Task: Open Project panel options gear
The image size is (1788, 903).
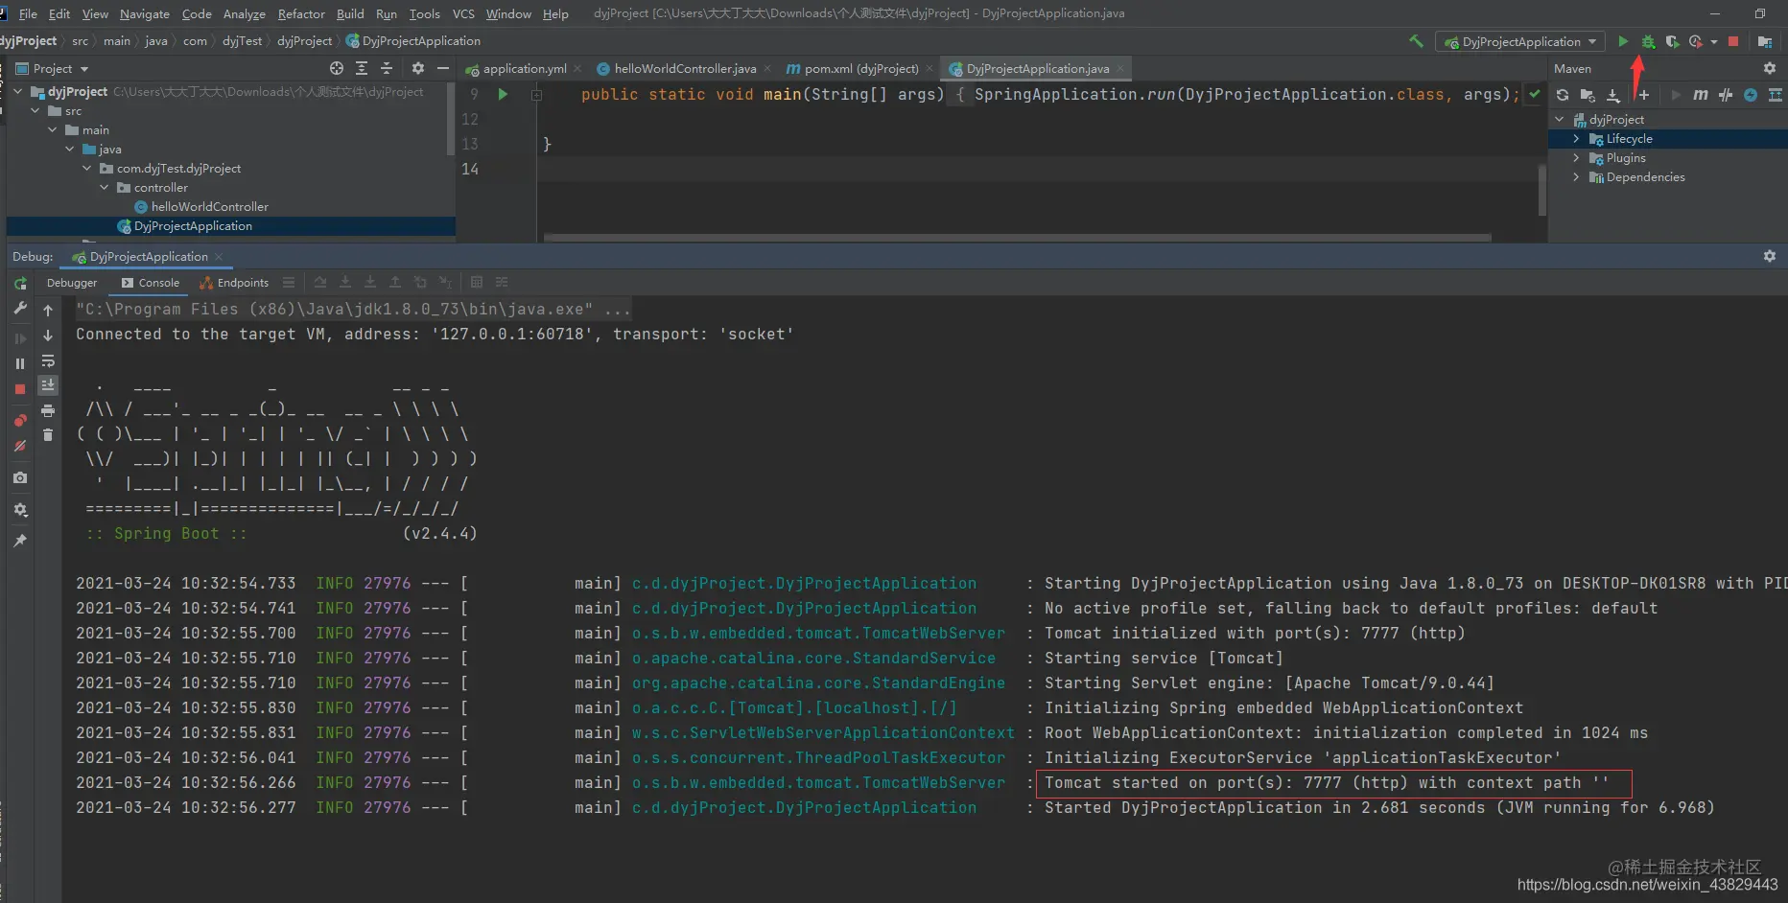Action: click(417, 68)
